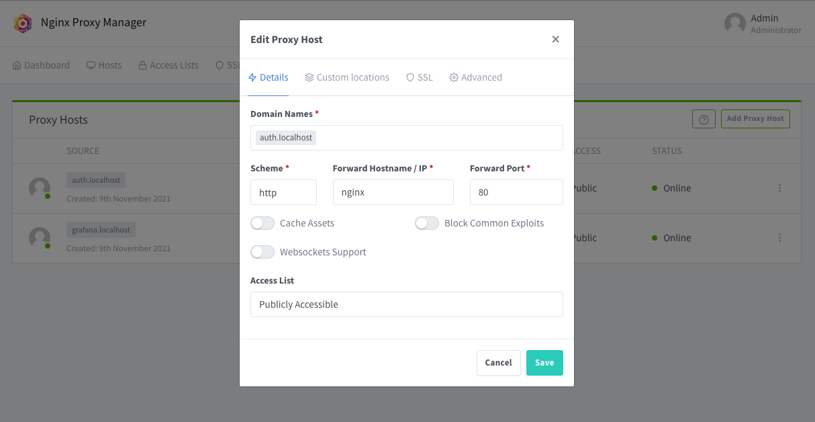Click the Forward Hostname / IP field
Viewport: 815px width, 422px height.
393,192
